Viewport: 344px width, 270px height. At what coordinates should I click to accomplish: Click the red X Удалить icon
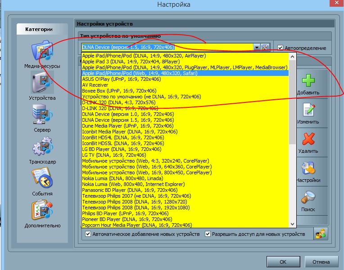point(308,139)
